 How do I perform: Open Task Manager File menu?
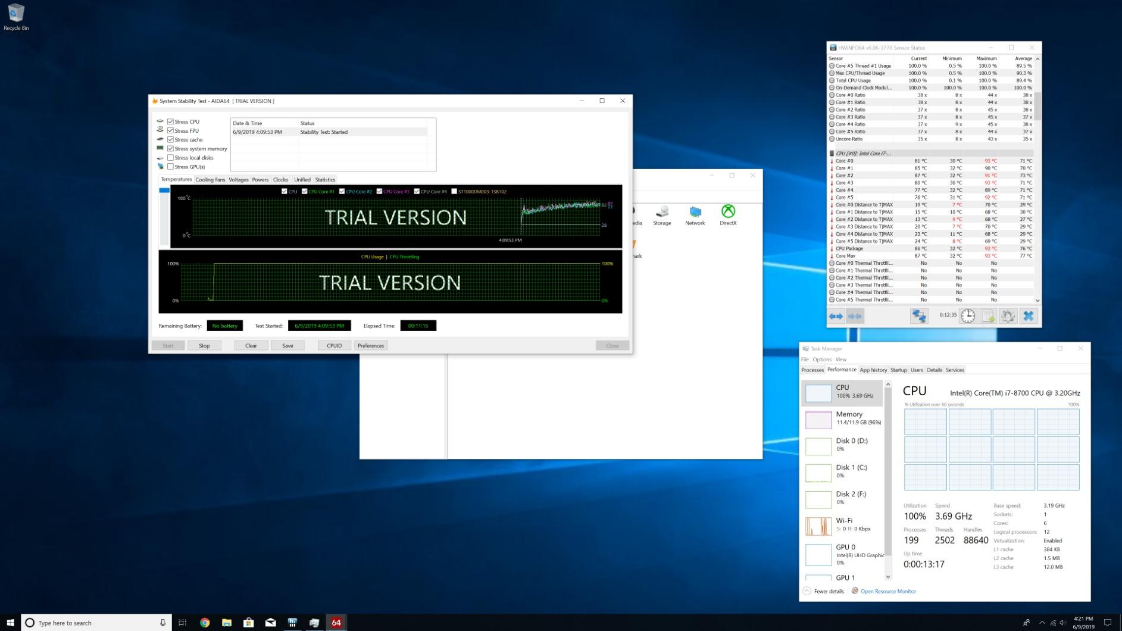[805, 360]
